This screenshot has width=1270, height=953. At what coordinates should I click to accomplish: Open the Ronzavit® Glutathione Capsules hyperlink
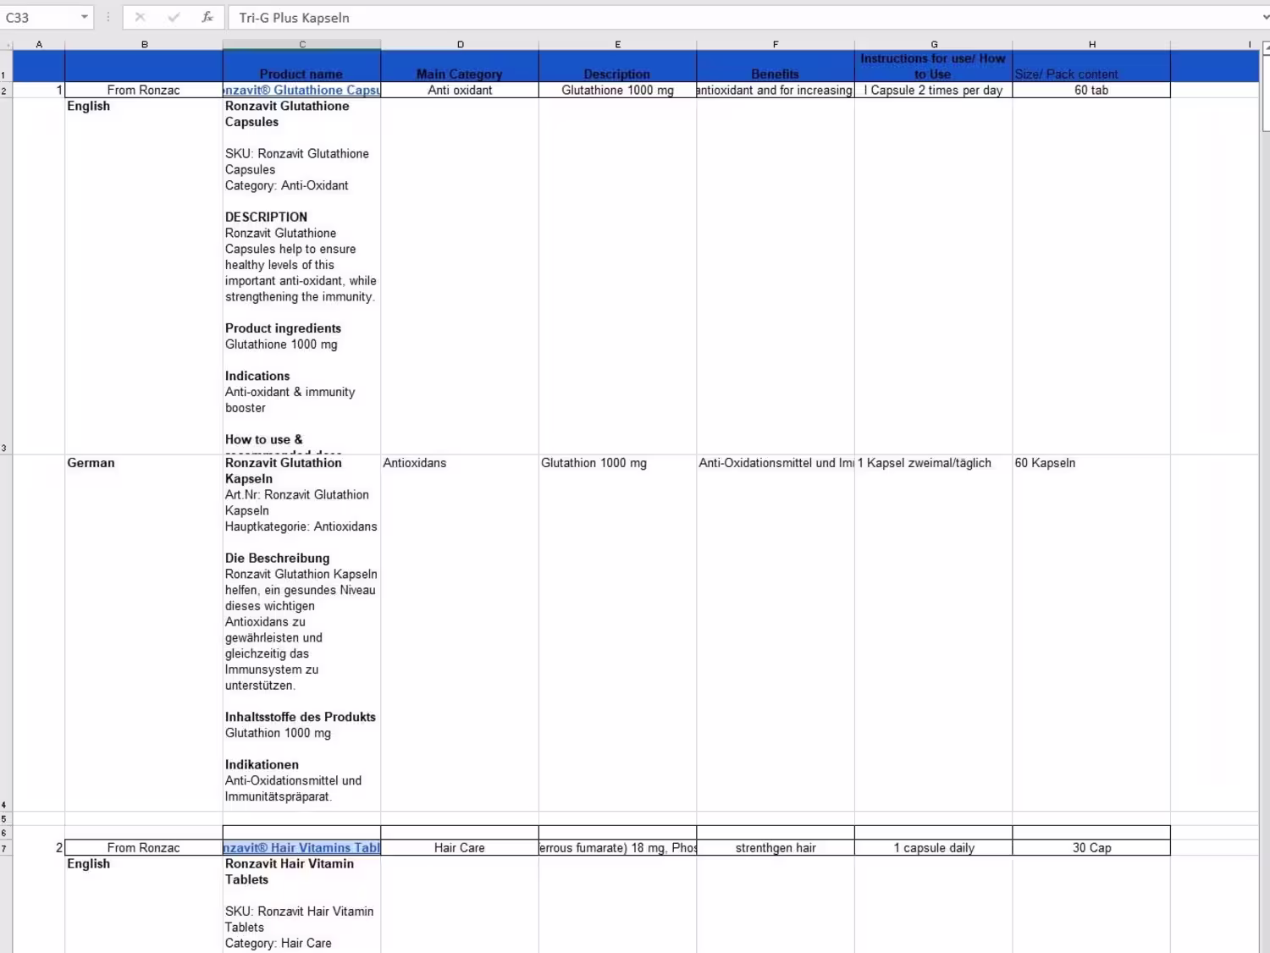point(302,91)
